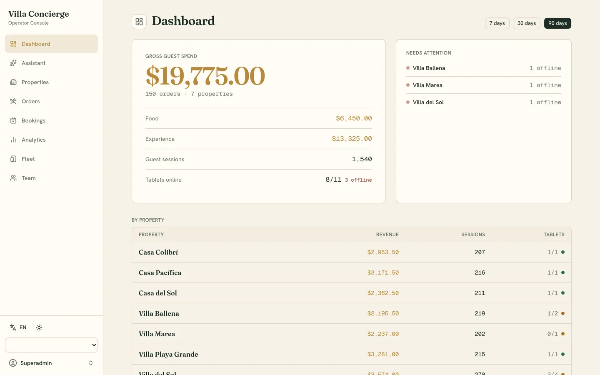The height and width of the screenshot is (375, 600).
Task: Click orange status dot for Villa Marea row
Action: click(563, 334)
